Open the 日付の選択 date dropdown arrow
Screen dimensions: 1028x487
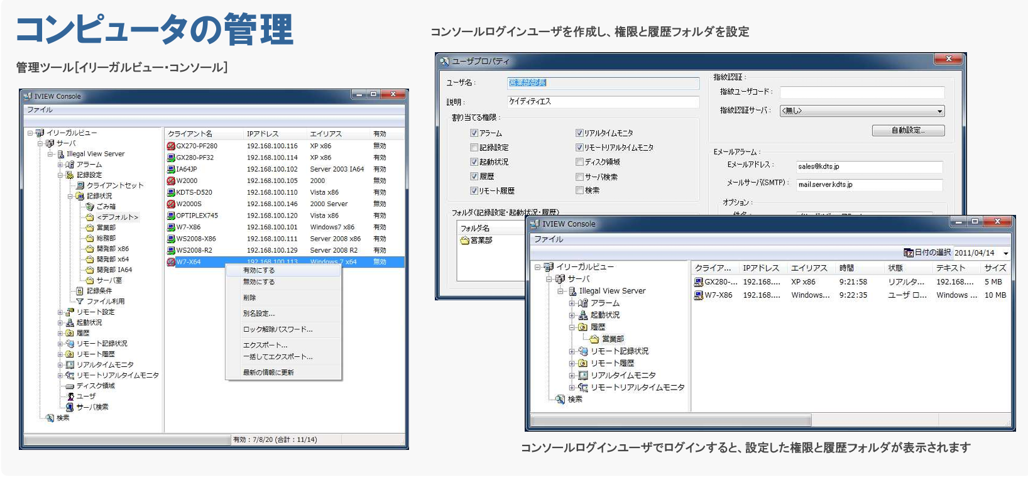pos(1005,253)
